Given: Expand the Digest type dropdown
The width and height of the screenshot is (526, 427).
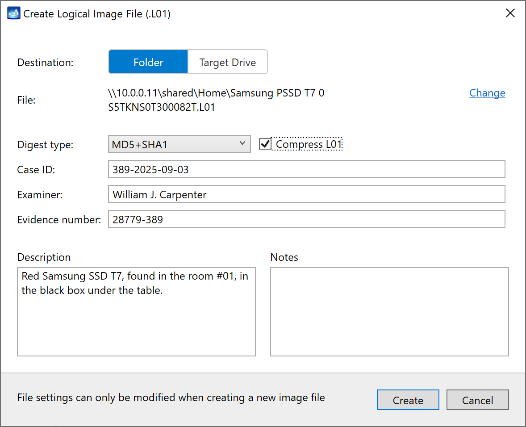Looking at the screenshot, I should point(179,144).
